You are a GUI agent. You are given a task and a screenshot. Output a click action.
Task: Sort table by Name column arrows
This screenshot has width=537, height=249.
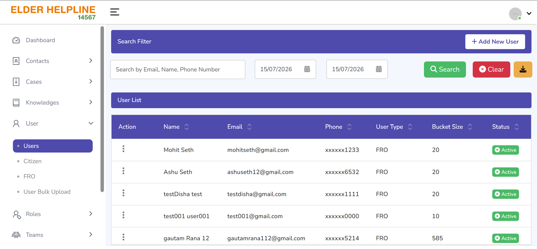[x=187, y=127]
